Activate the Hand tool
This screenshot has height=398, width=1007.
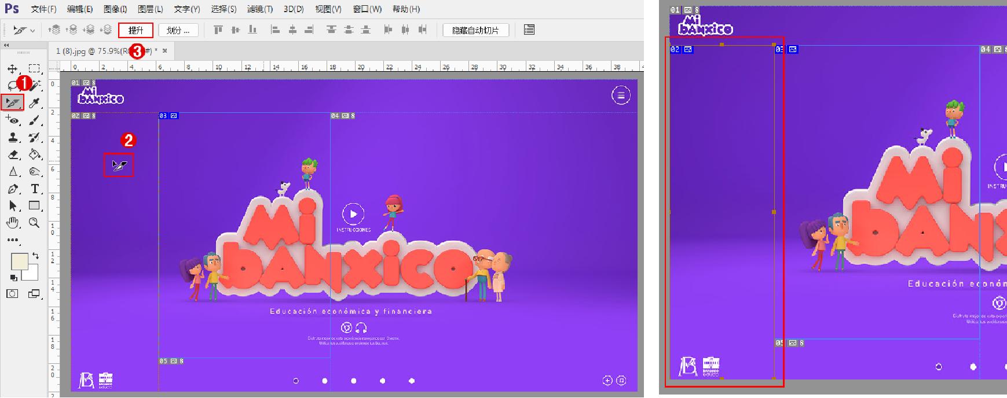(x=12, y=223)
